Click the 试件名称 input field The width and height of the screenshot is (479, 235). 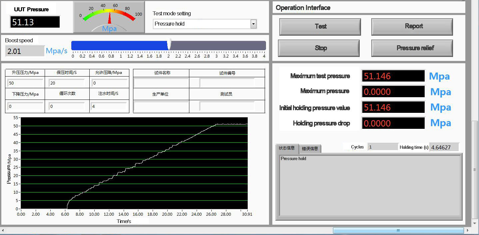pos(161,83)
